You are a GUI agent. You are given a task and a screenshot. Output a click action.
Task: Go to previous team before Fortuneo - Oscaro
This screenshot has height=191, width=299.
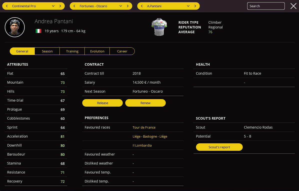pos(74,6)
